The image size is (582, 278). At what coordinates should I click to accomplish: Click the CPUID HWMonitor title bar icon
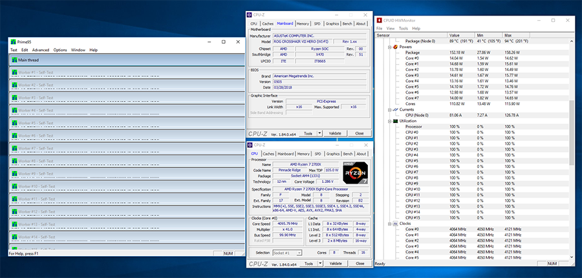[380, 21]
